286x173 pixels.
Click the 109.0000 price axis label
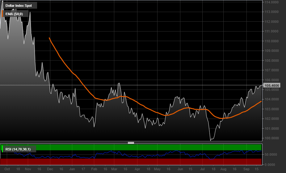[x=271, y=51]
